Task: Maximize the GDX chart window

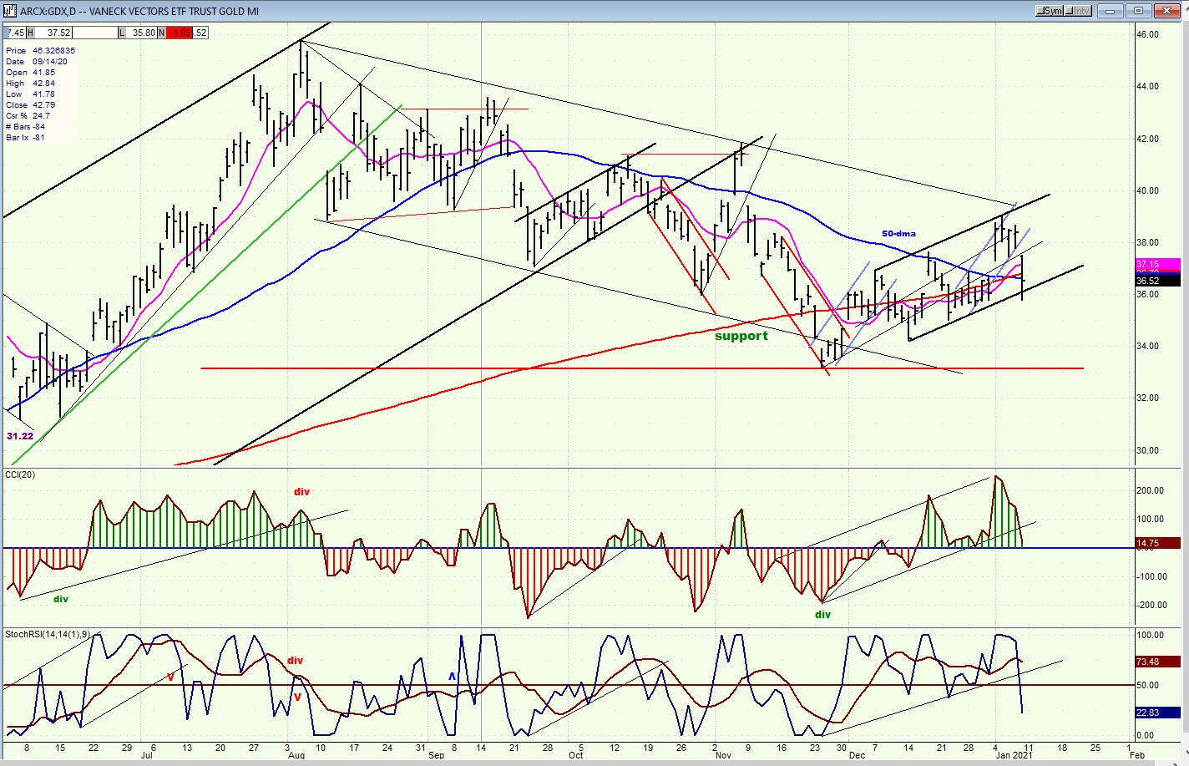Action: 1137,11
